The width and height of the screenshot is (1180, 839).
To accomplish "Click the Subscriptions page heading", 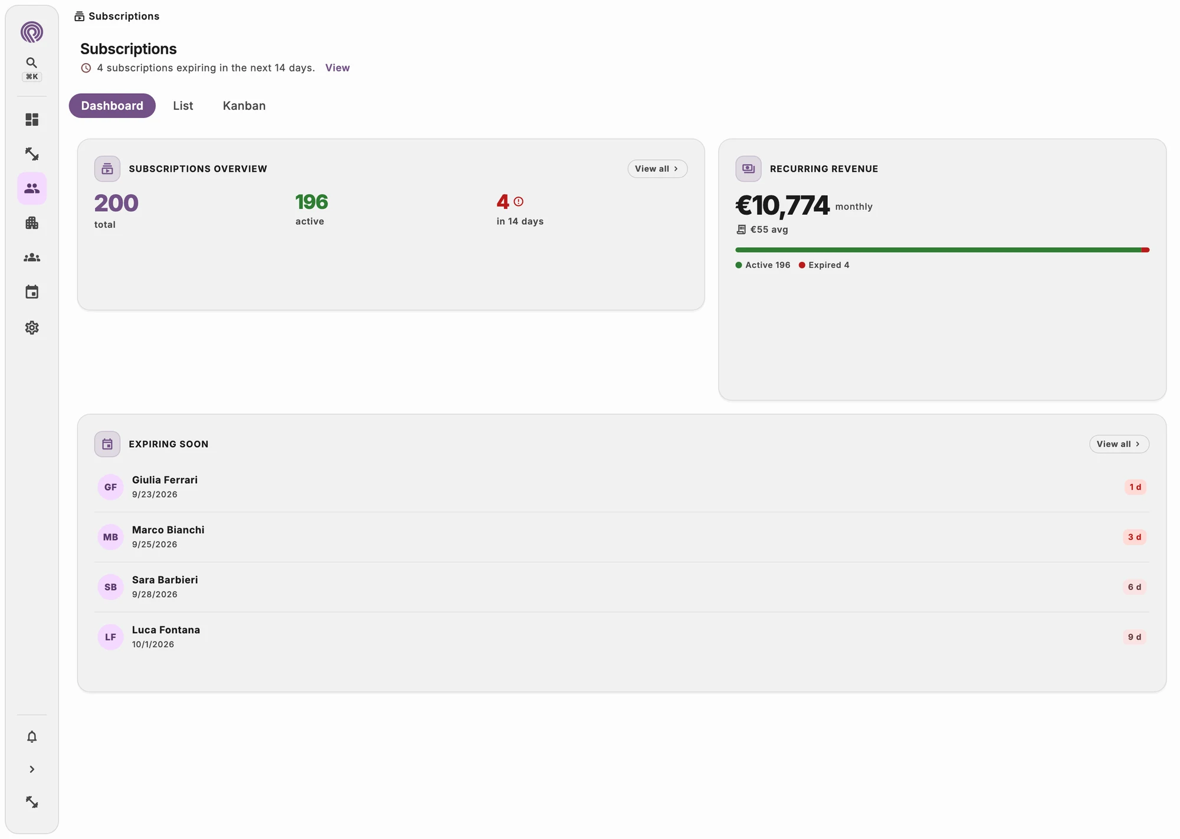I will pos(129,49).
